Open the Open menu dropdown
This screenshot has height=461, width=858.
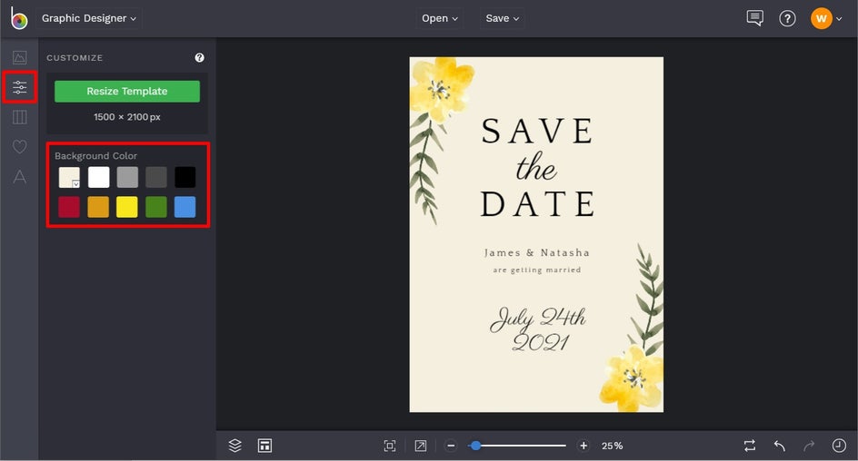440,18
